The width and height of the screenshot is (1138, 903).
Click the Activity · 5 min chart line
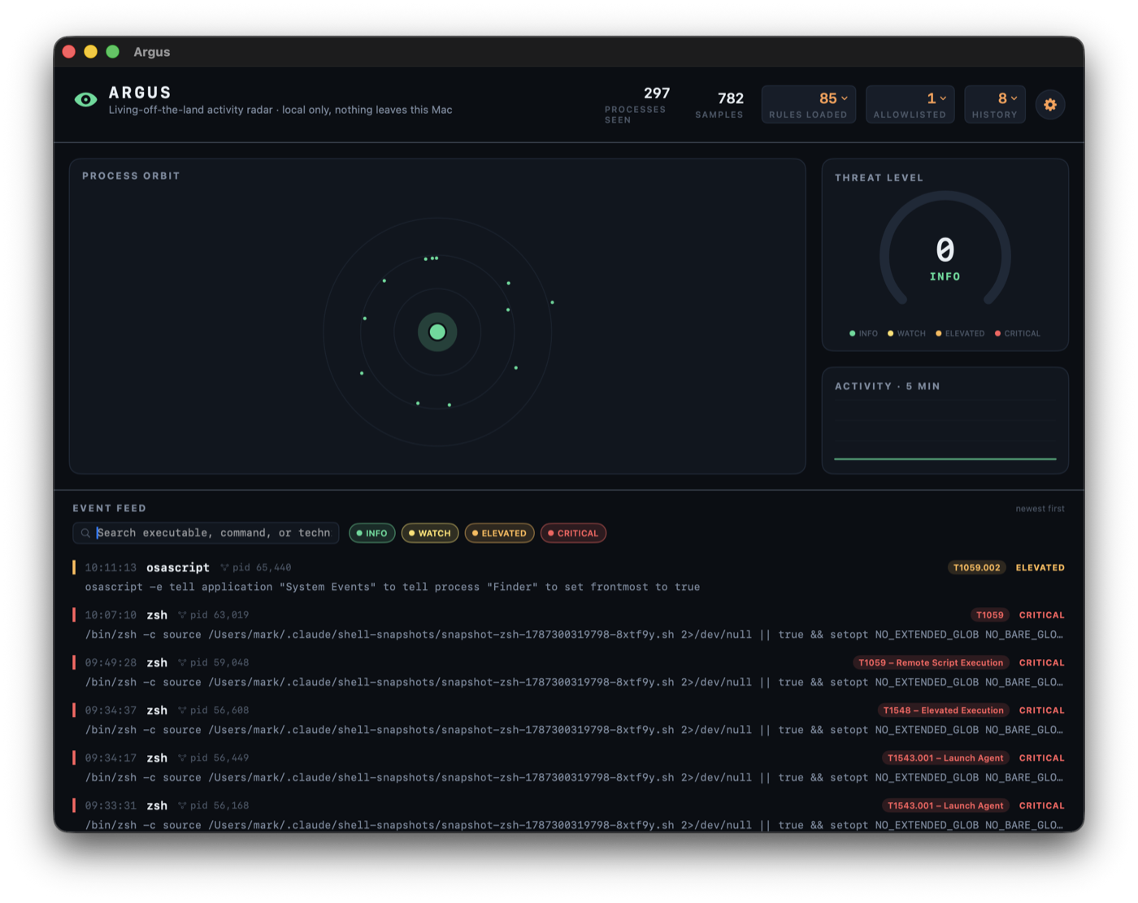tap(945, 459)
